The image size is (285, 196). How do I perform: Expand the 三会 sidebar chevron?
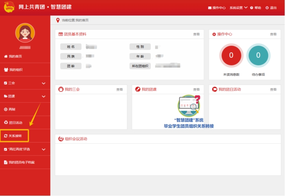click(x=44, y=83)
